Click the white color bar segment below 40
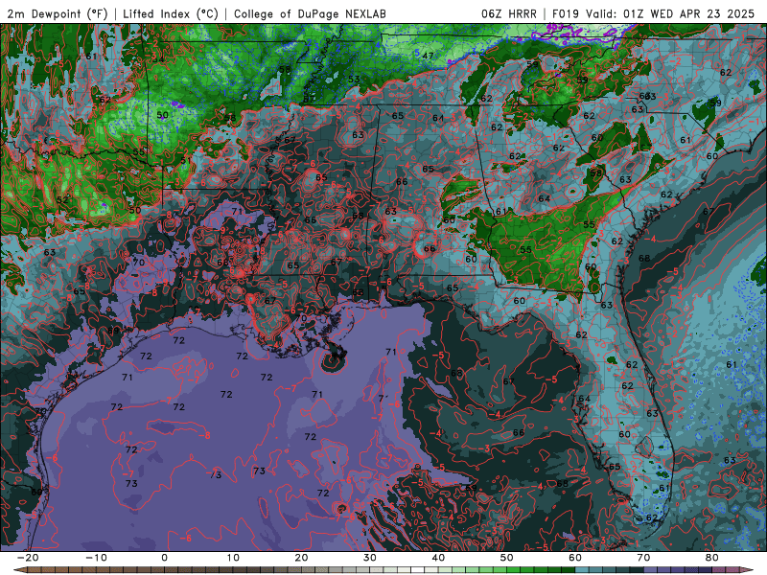Screen dimensions: 767x575 (x=418, y=570)
